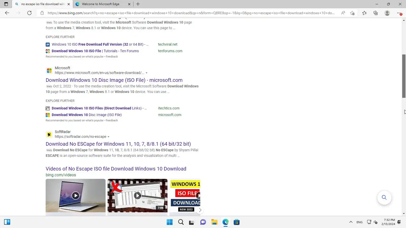Open Microsoft Store from taskbar
The image size is (406, 228).
236,222
